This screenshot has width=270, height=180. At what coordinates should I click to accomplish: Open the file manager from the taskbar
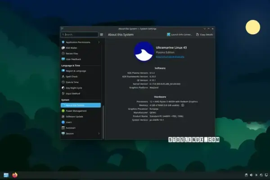(x=6, y=175)
